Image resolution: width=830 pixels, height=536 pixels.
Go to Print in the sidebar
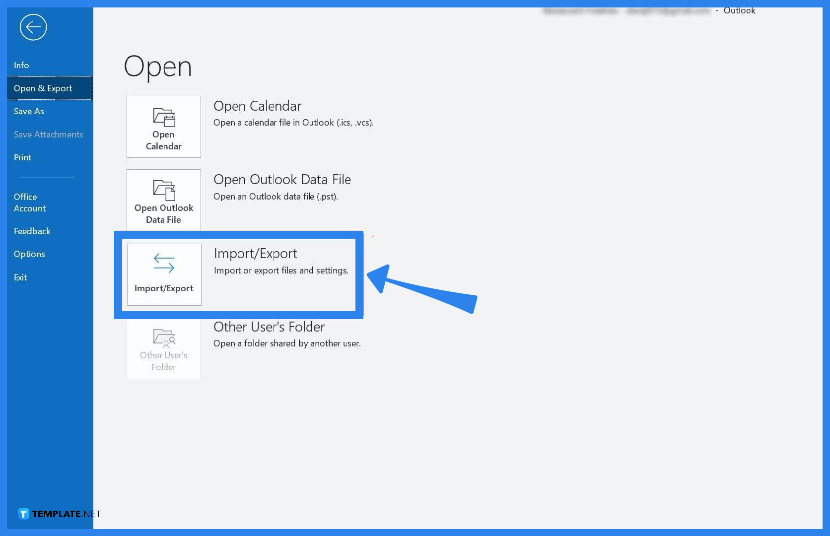[x=22, y=157]
